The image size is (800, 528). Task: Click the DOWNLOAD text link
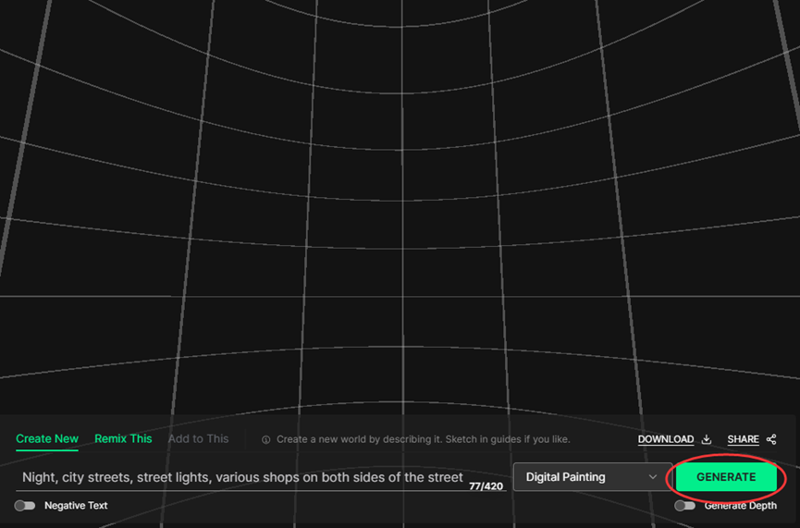tap(665, 439)
